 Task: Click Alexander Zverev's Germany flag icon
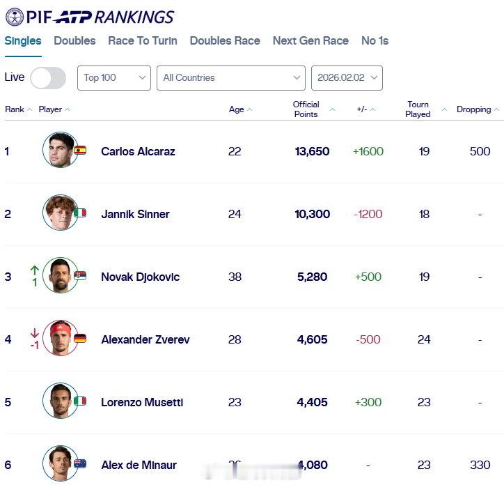coord(80,339)
